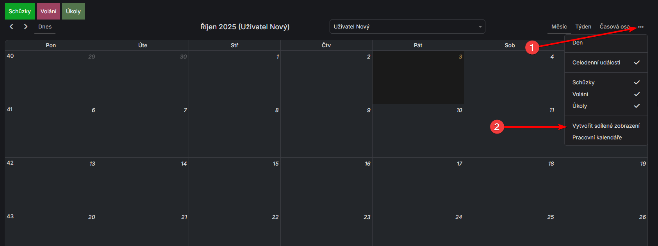Click the highlighted October 3 cell
The image size is (658, 246).
click(418, 77)
